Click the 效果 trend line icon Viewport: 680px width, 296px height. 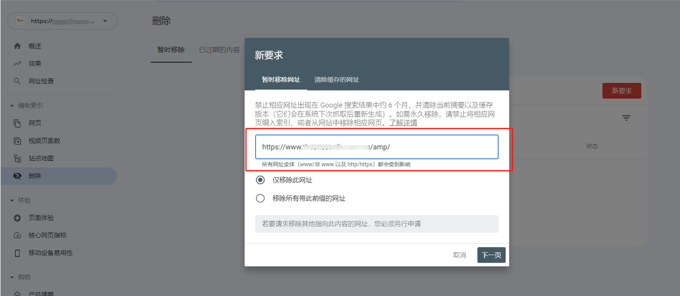[17, 63]
